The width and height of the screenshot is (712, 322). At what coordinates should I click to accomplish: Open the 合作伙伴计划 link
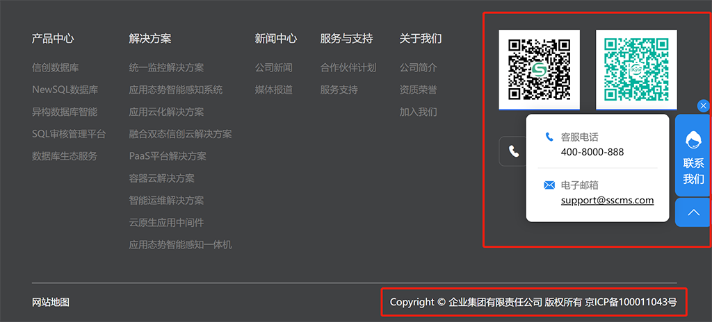pyautogui.click(x=348, y=67)
